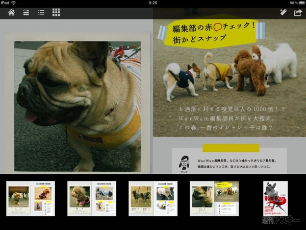Select the poodle-on-bench spread thumbnail
This screenshot has height=230, width=306.
click(31, 198)
